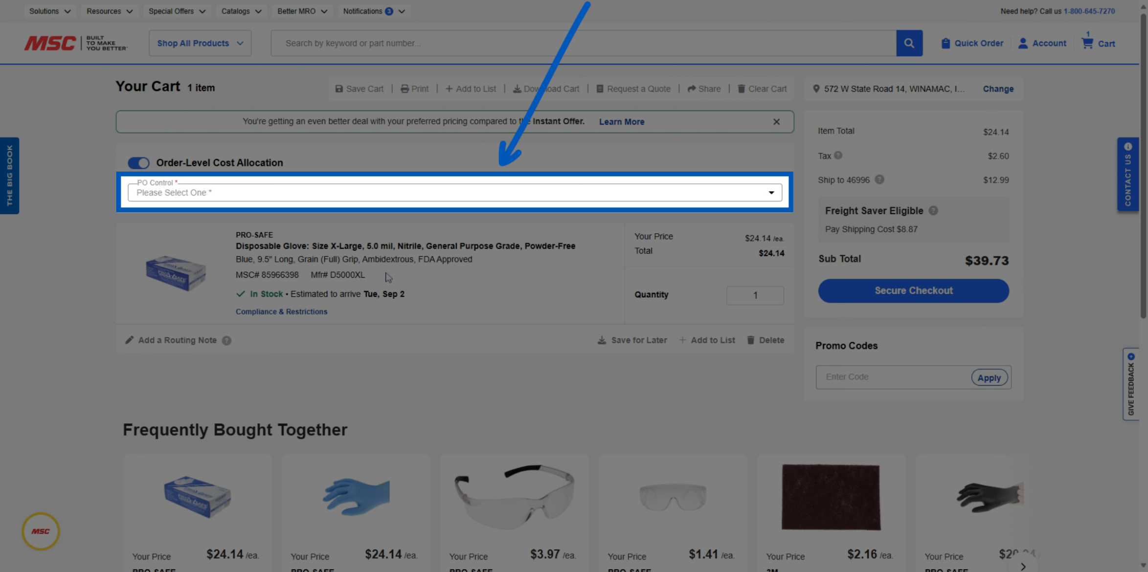Click the Learn More link
This screenshot has width=1148, height=572.
[622, 122]
